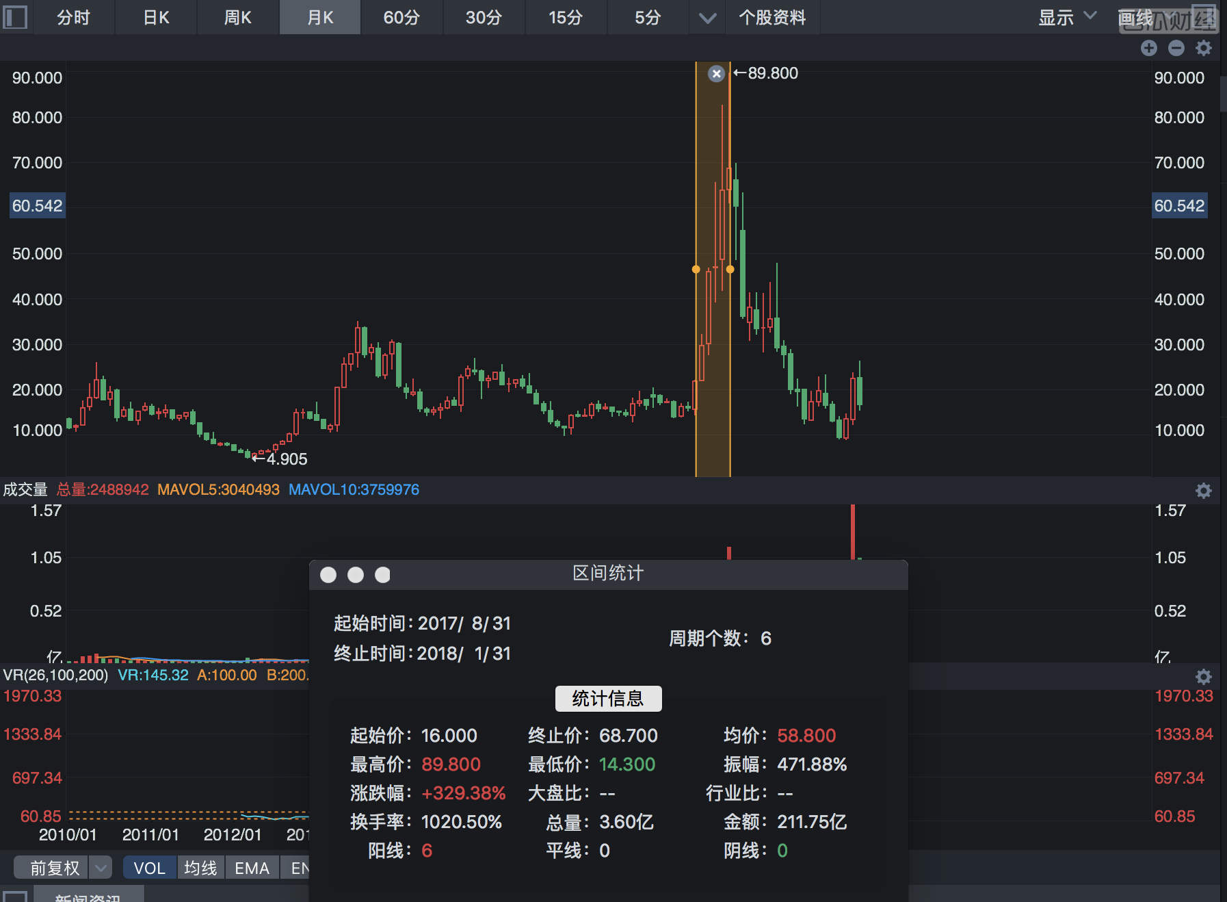This screenshot has width=1227, height=902.
Task: Click the 60.542 left price marker
Action: (x=37, y=205)
